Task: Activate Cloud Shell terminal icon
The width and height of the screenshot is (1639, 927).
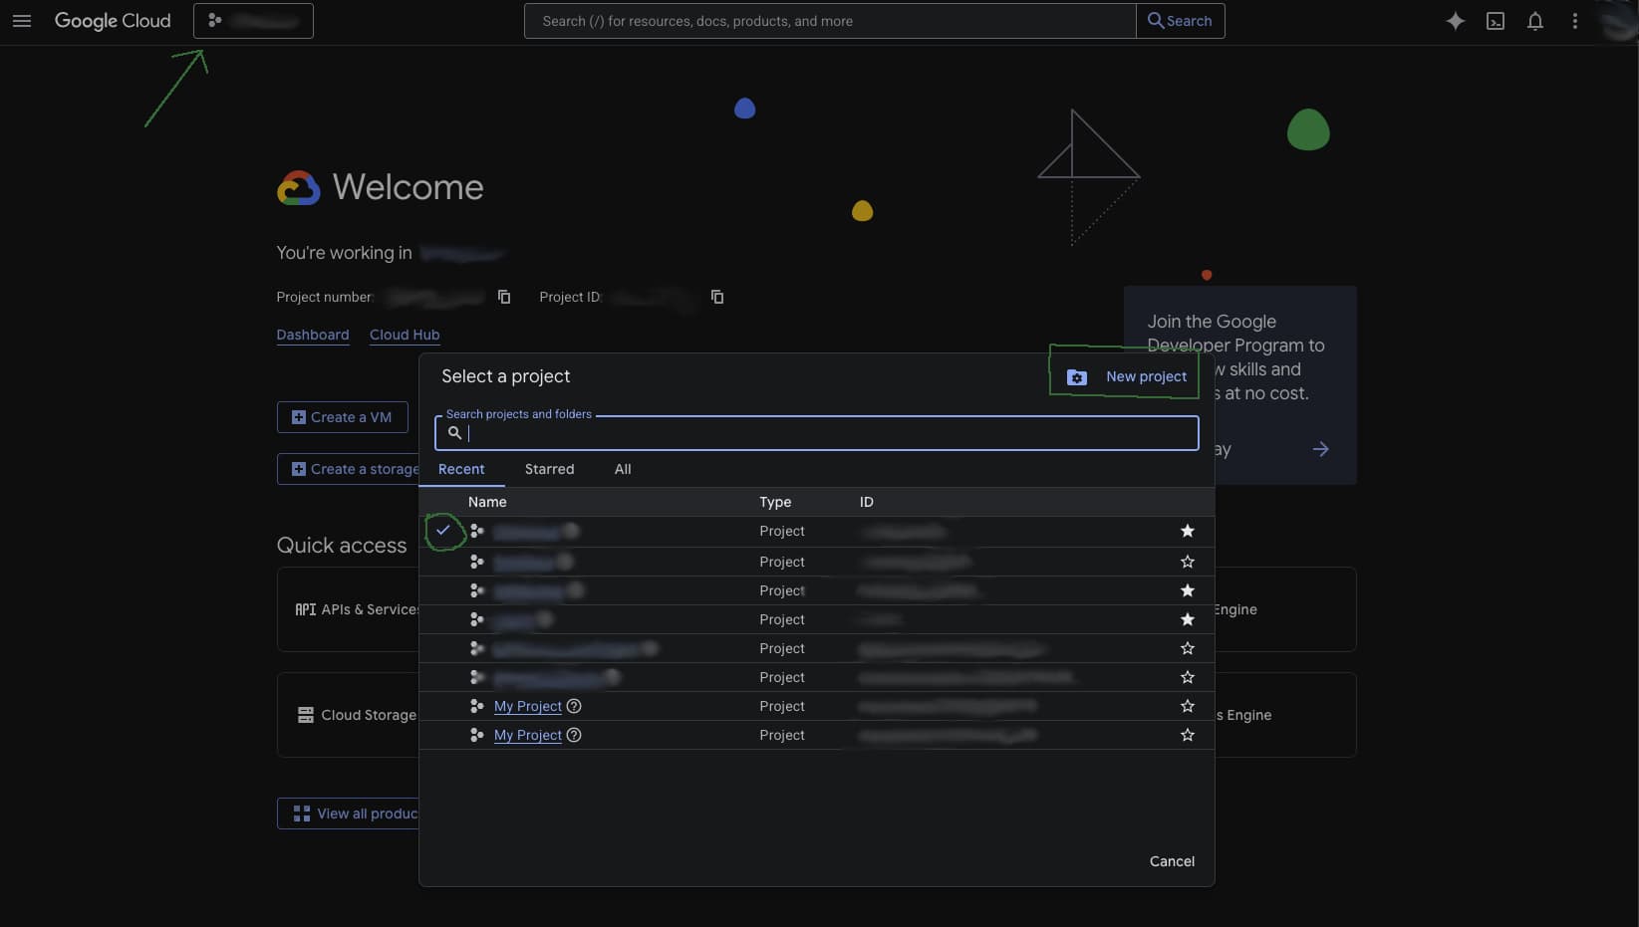Action: click(x=1496, y=21)
